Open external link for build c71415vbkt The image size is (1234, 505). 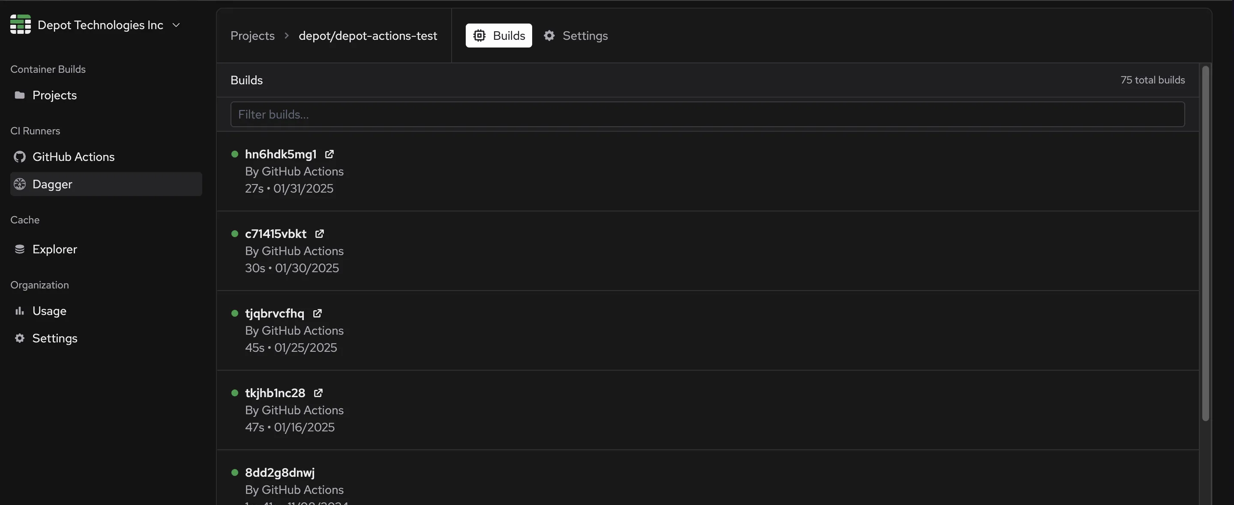coord(319,234)
